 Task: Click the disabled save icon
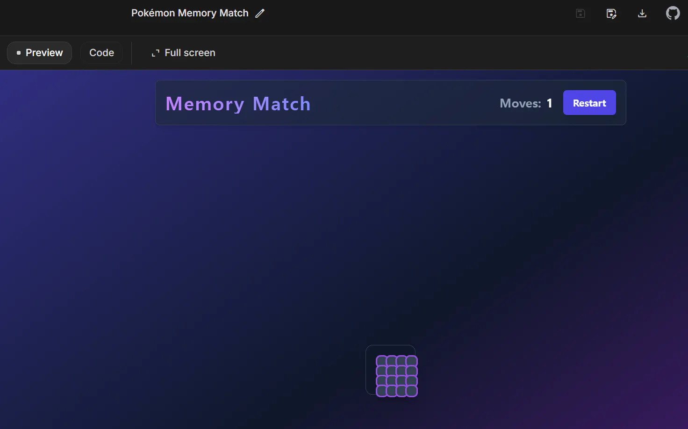[580, 14]
